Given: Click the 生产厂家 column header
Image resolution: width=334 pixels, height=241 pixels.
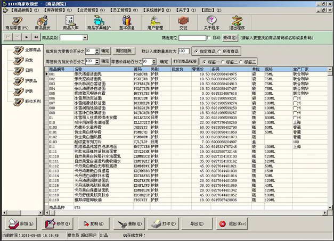Looking at the screenshot, I should [x=310, y=69].
